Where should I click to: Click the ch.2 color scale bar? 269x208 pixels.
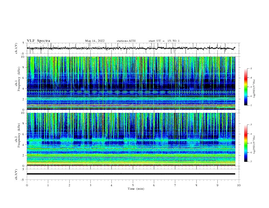pos(246,143)
